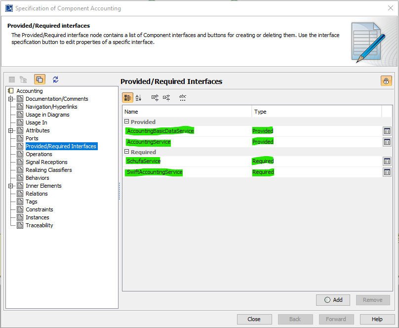Click the Add button
Screen dimensions: 399x328
click(x=333, y=300)
